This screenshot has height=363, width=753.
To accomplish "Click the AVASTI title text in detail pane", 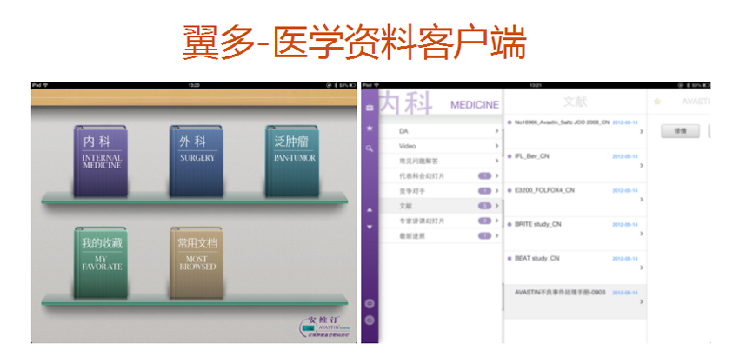I will coord(696,102).
